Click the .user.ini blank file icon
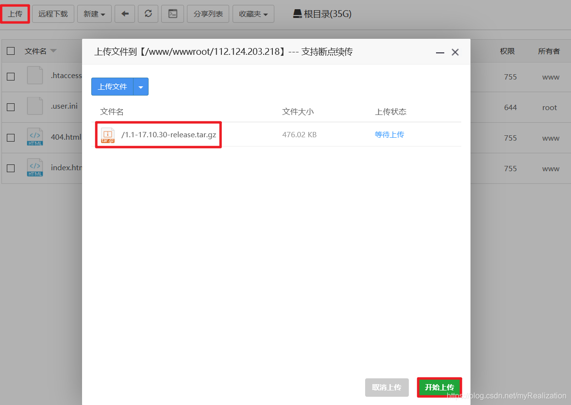The height and width of the screenshot is (405, 571). click(35, 106)
